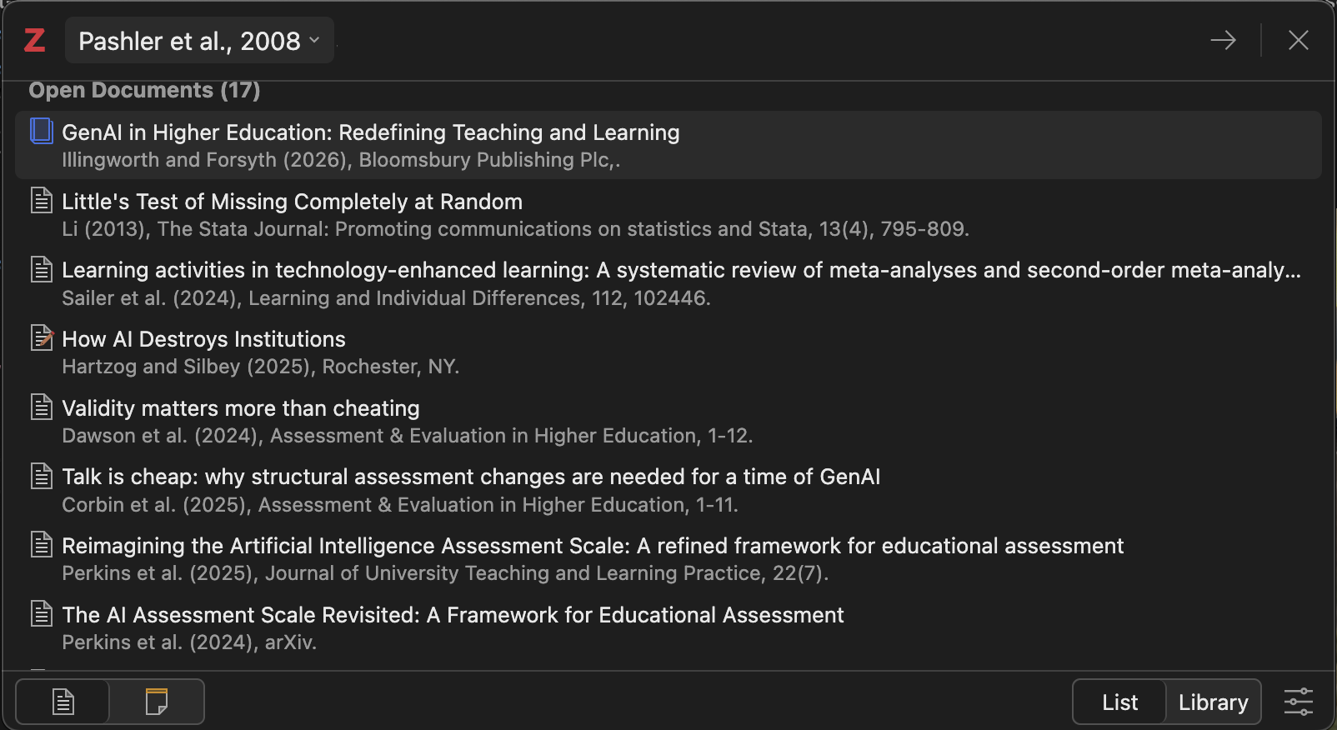Switch to Library view
1337x730 pixels.
(1213, 702)
